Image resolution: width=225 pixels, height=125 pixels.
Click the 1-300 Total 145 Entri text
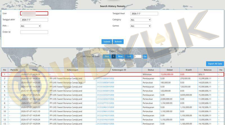pos(90,56)
